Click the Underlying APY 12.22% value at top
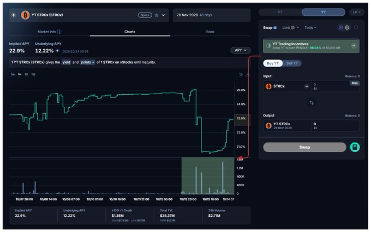This screenshot has height=232, width=371. pyautogui.click(x=44, y=51)
